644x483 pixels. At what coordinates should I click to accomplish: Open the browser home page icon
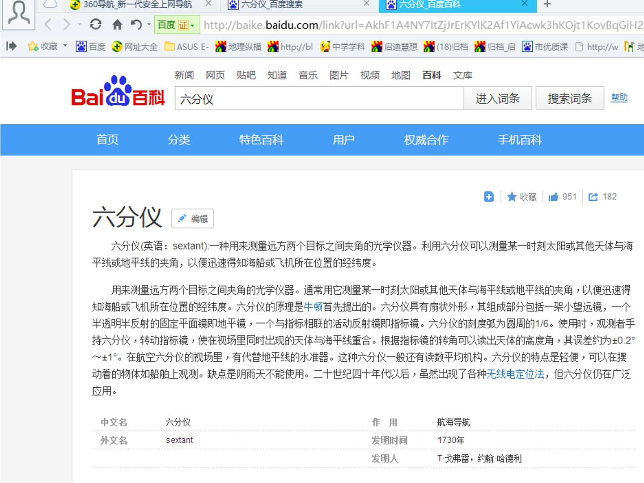[117, 25]
